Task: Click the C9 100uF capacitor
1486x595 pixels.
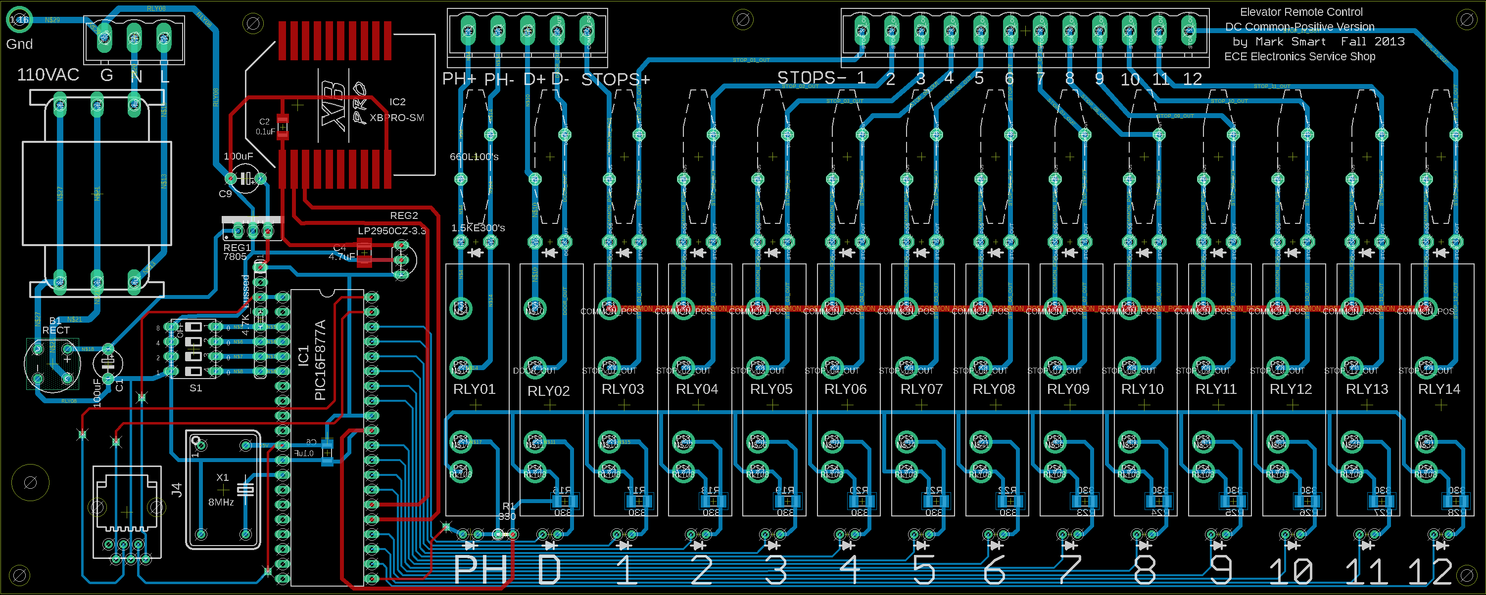Action: (246, 178)
